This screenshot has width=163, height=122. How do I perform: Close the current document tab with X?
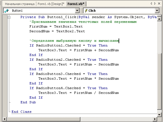(x=159, y=4)
